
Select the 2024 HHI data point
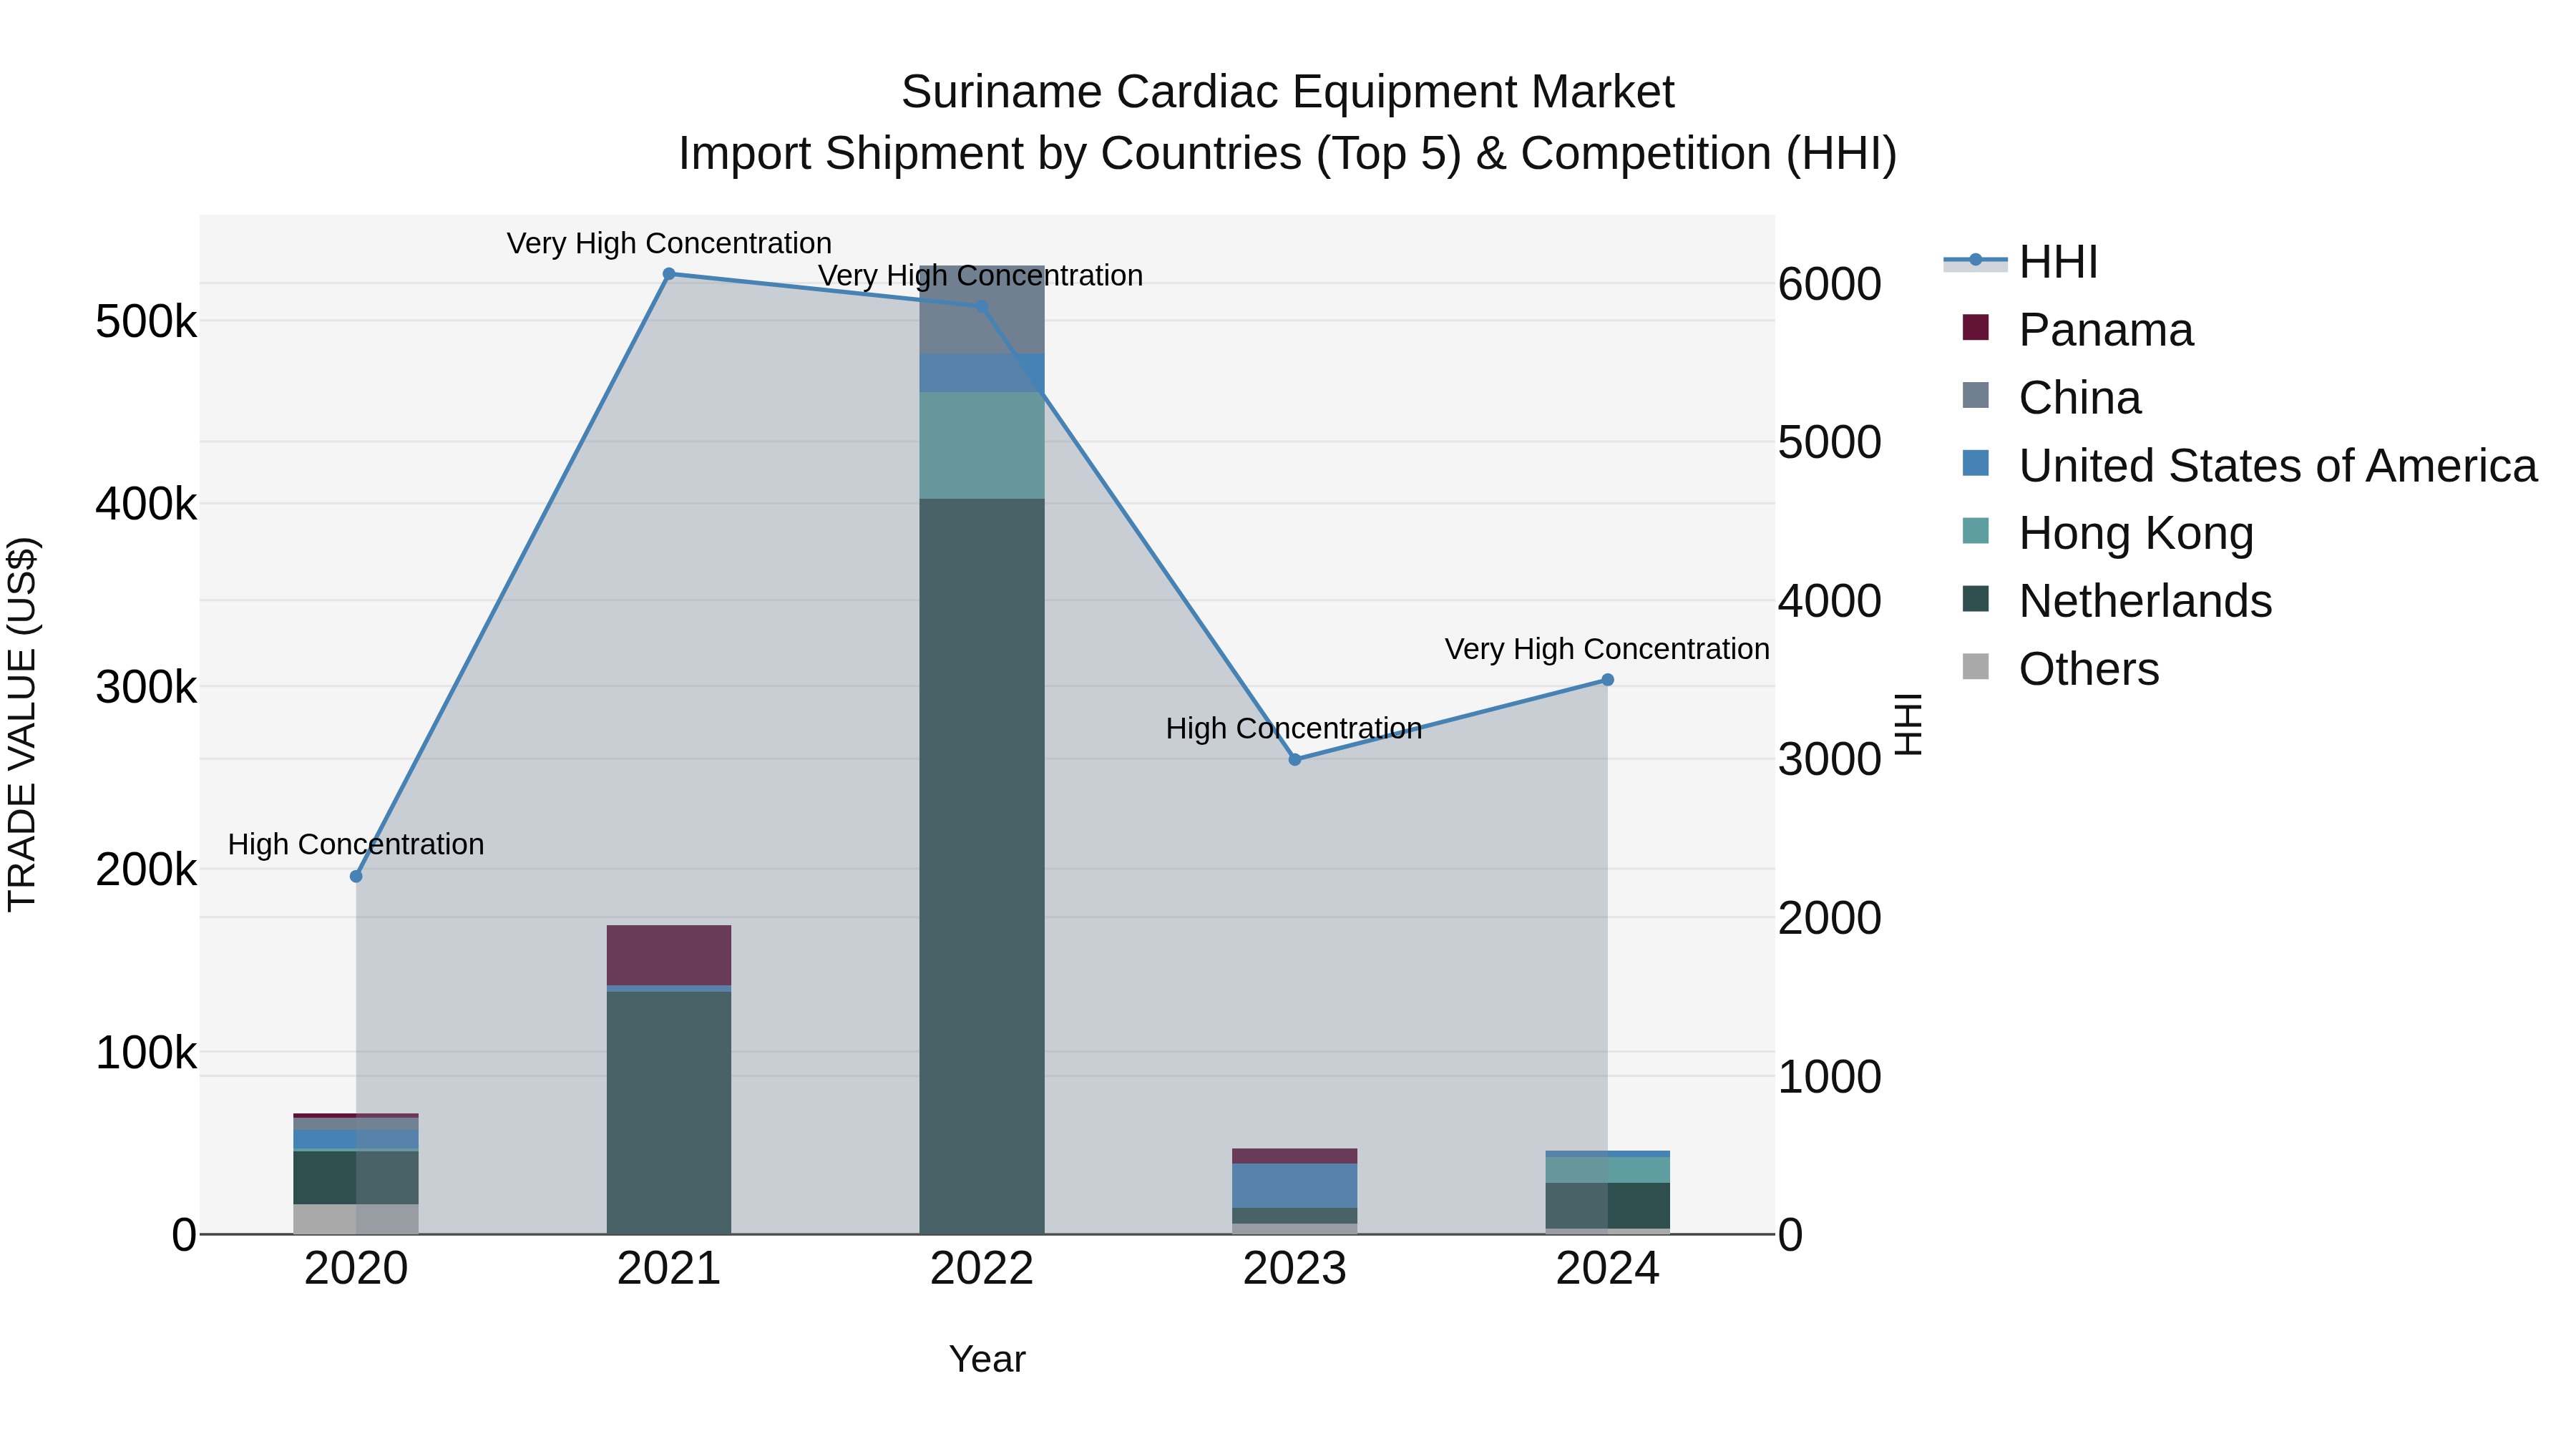coord(1608,680)
